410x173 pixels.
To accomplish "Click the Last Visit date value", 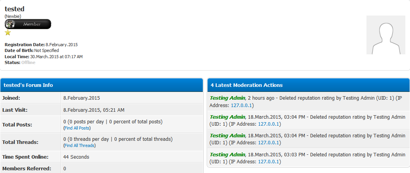I will [94, 110].
